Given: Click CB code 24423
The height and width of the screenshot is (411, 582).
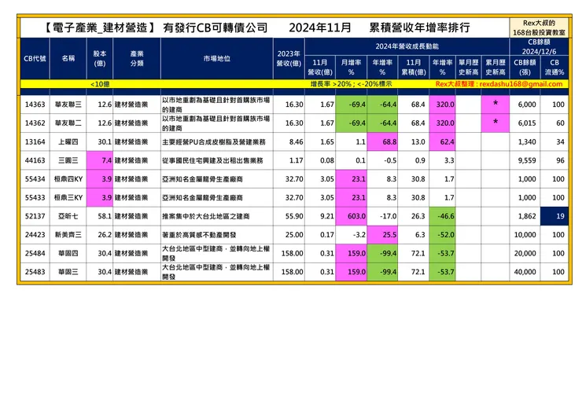Looking at the screenshot, I should click(x=35, y=234).
